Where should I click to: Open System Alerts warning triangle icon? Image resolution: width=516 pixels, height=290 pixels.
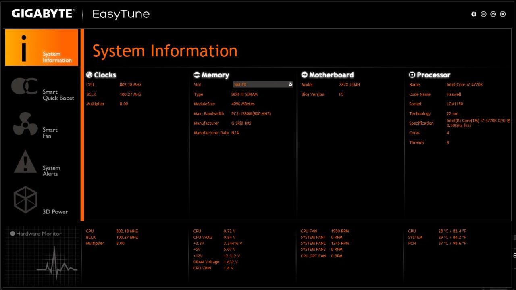point(25,162)
